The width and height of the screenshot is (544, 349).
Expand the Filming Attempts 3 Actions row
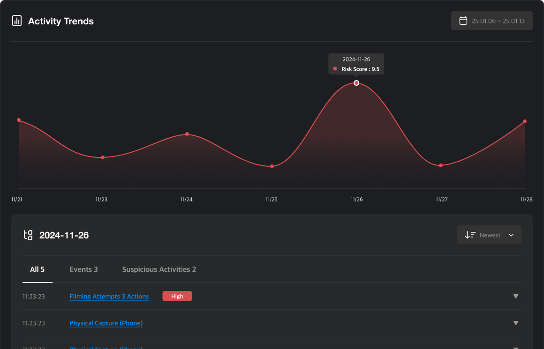click(515, 296)
